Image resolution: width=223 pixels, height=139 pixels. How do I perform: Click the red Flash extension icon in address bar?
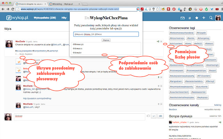[x=142, y=9]
